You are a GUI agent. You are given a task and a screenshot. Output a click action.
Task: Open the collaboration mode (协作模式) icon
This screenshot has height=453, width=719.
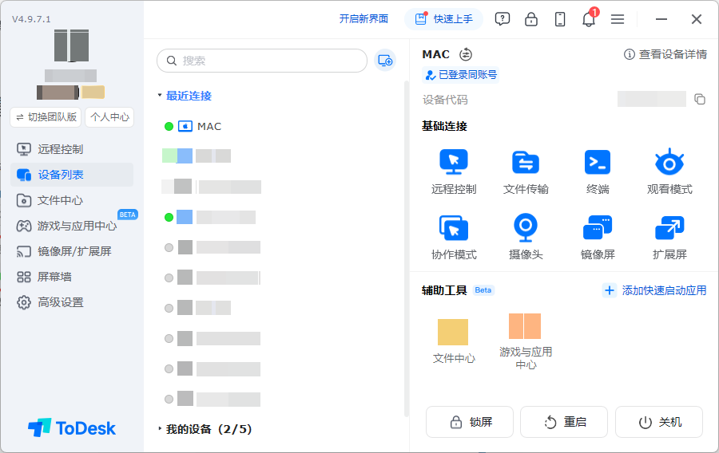coord(454,227)
